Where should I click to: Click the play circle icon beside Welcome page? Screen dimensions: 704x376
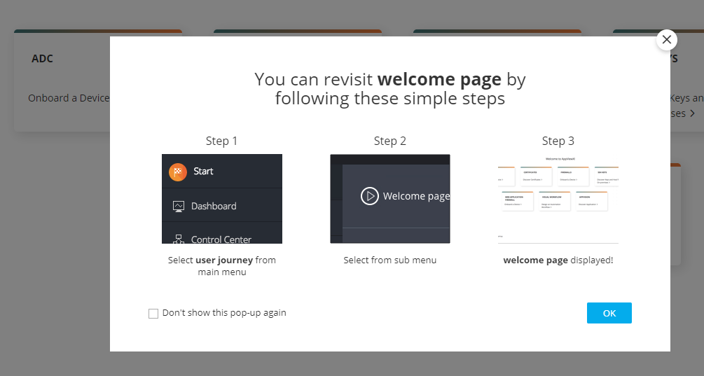[x=369, y=196]
